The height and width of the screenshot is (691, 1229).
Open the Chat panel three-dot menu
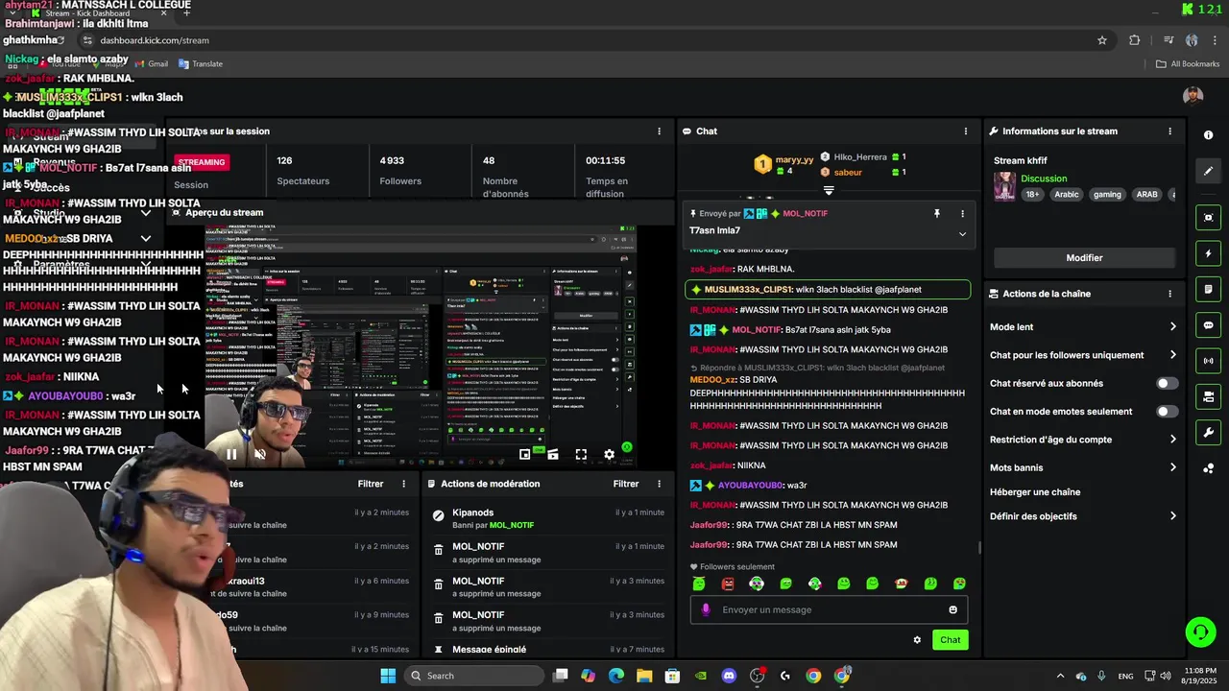(x=966, y=131)
